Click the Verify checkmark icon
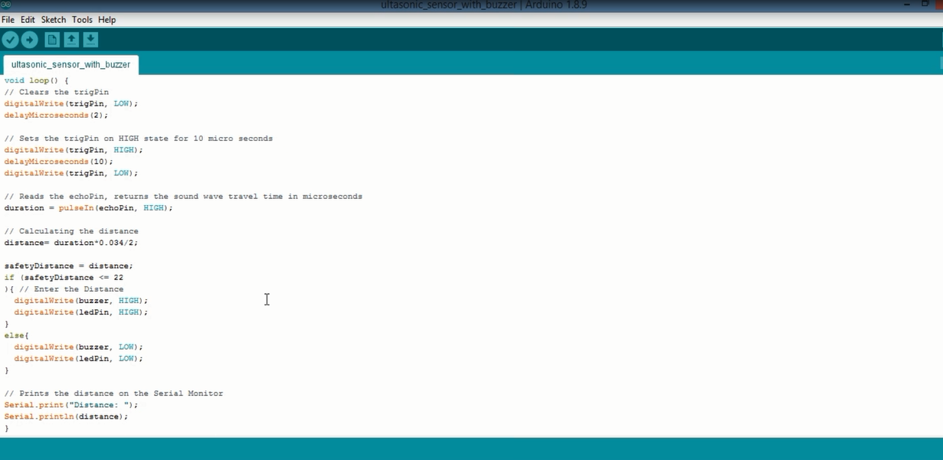943x460 pixels. point(11,40)
